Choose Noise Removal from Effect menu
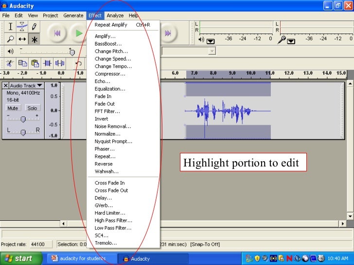This screenshot has width=354, height=265. (x=112, y=126)
